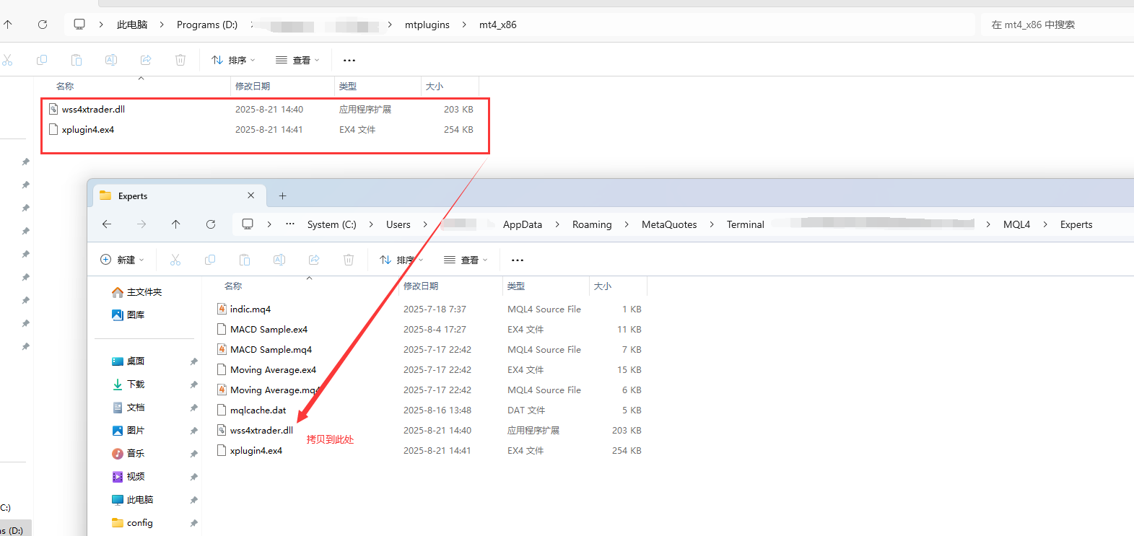Click MQL4 in the breadcrumb path
This screenshot has height=536, width=1134.
pos(1016,224)
